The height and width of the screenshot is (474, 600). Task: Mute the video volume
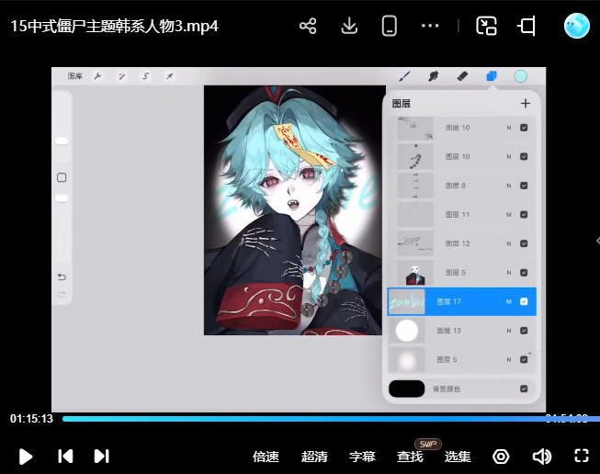541,456
